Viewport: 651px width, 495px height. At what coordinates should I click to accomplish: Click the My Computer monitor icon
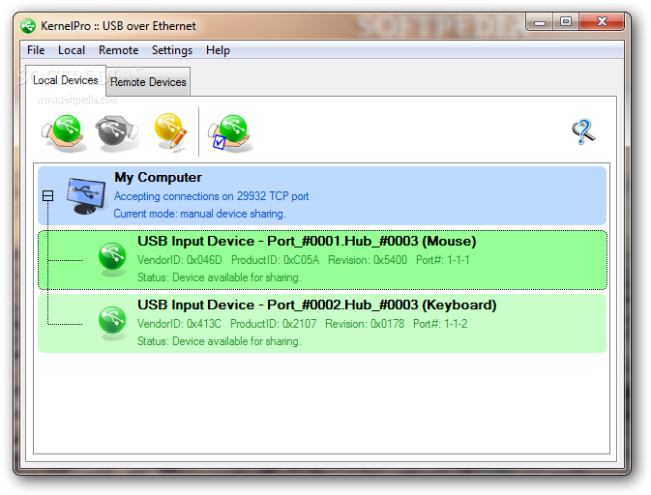(85, 196)
